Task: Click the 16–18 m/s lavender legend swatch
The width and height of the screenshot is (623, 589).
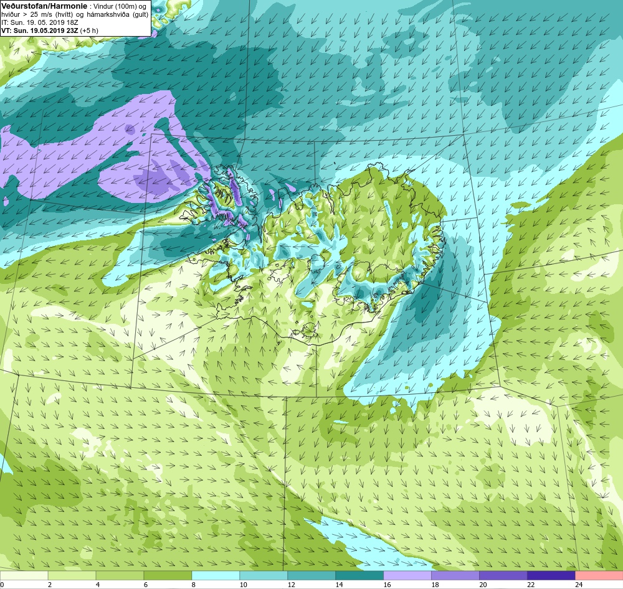Action: 407,575
